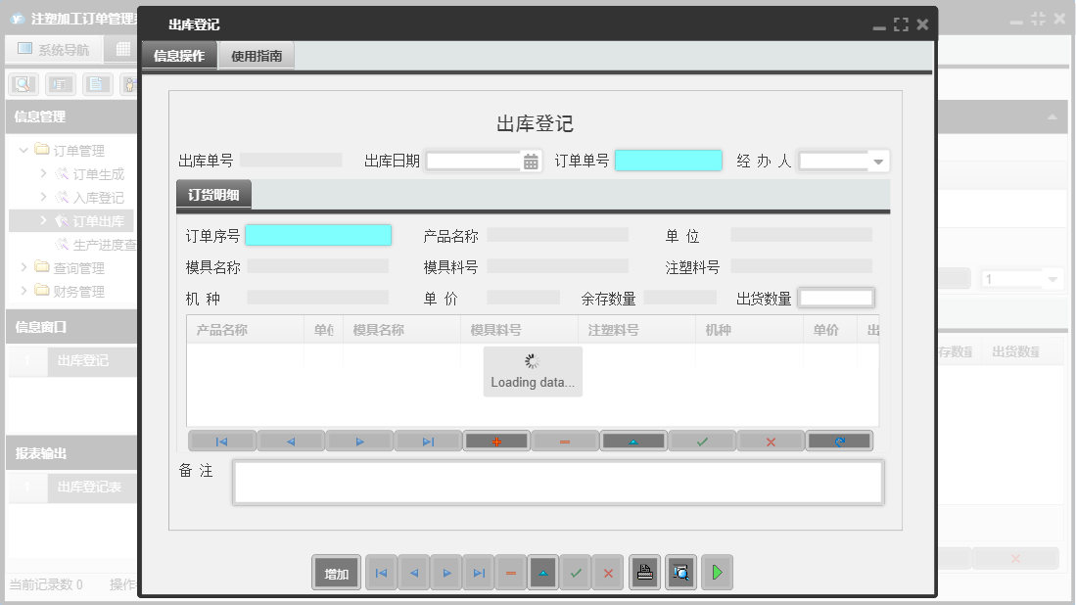Collapse the 订单管理 folder tree
This screenshot has width=1076, height=605.
coord(22,149)
